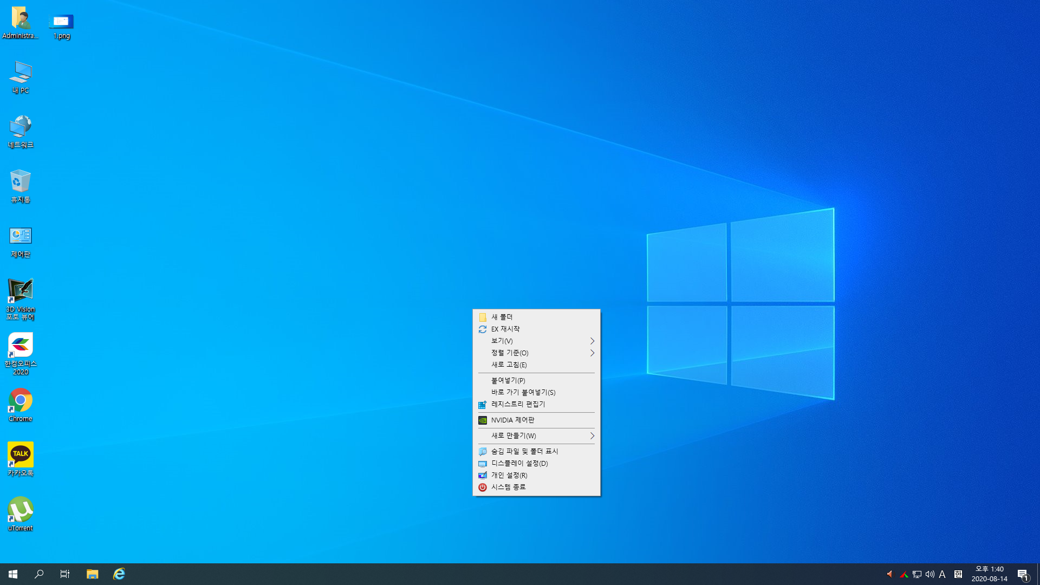Open taskbar search magnifier
This screenshot has height=585, width=1040.
(39, 574)
